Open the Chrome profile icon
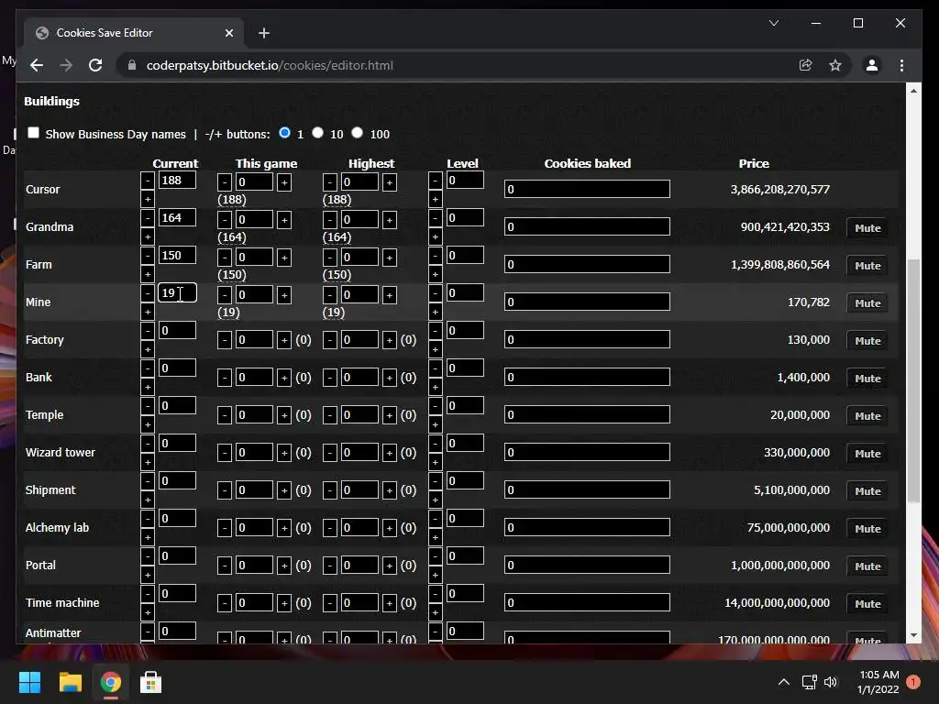This screenshot has height=704, width=939. pyautogui.click(x=872, y=65)
